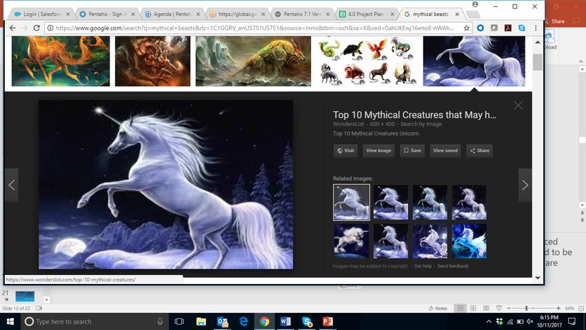Viewport: 586px width, 330px height.
Task: Save the unicorn image with Save button
Action: pyautogui.click(x=412, y=151)
